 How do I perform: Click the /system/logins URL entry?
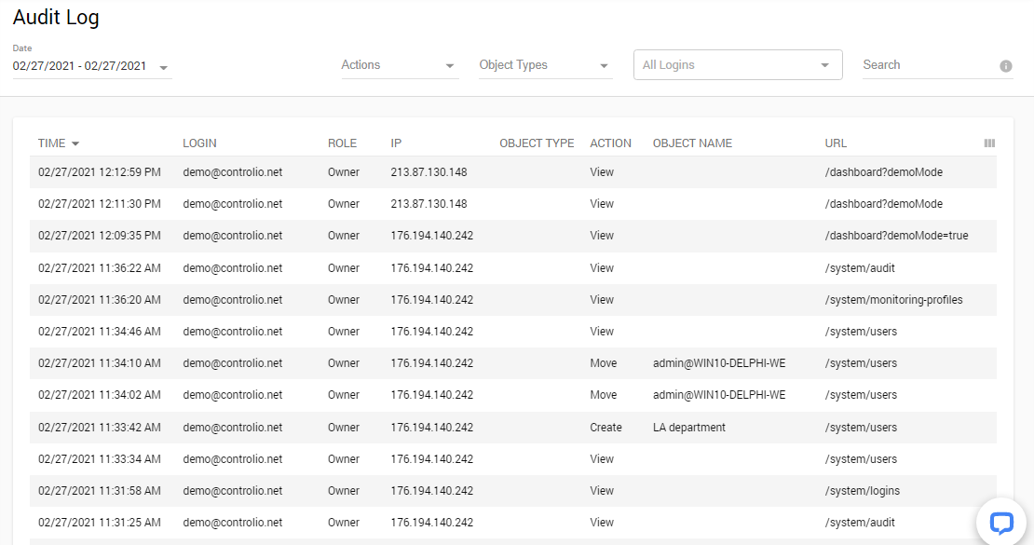coord(862,491)
